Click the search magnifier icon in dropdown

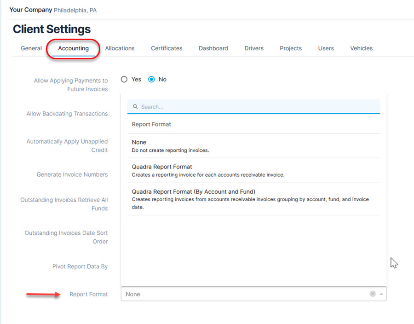(x=135, y=107)
